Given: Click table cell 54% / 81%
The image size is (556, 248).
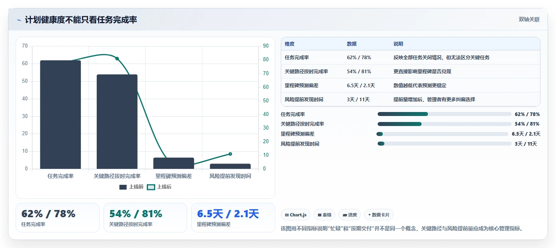Looking at the screenshot, I should coord(359,72).
